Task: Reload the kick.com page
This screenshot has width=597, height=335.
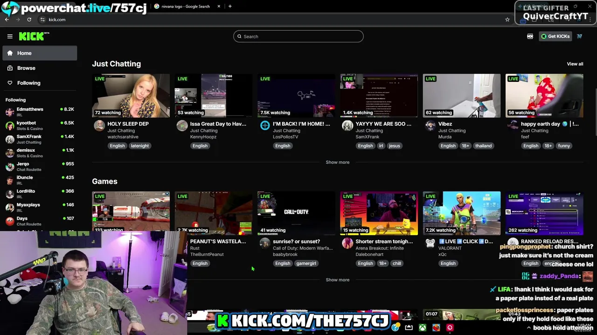Action: click(29, 20)
